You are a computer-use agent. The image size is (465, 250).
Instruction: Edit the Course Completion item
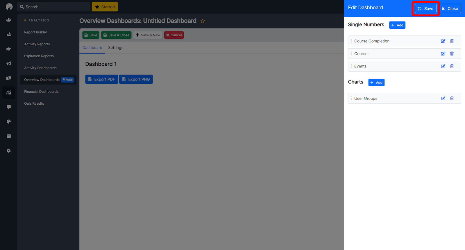(443, 41)
